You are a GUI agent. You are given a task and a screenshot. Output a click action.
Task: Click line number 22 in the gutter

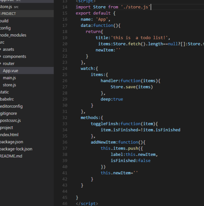(x=65, y=56)
